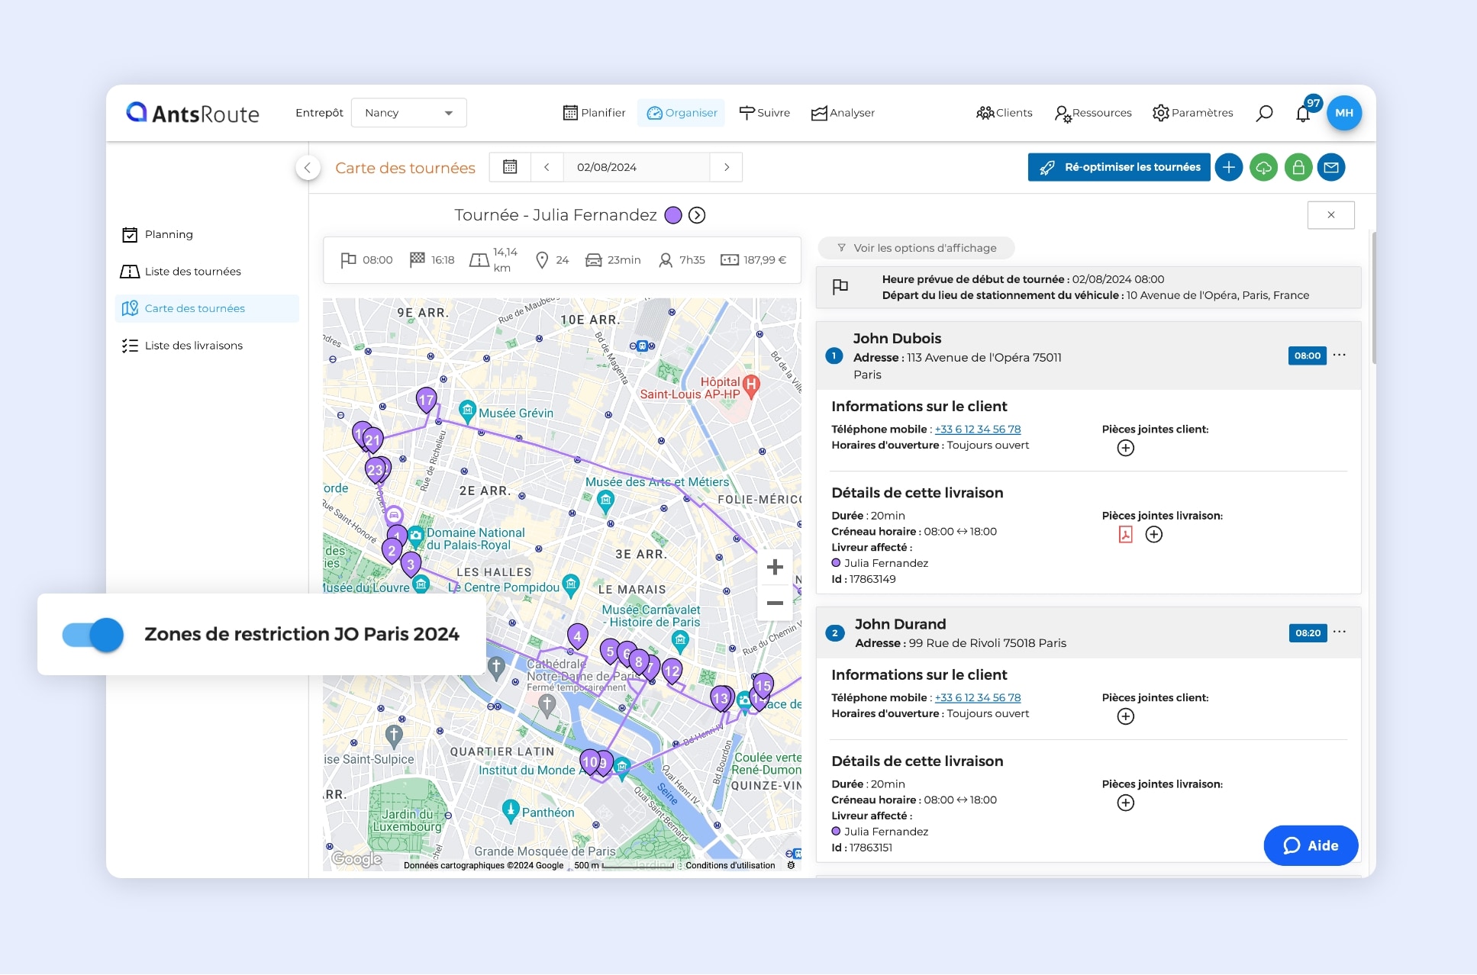Collapse the left sidebar with chevron
The image size is (1477, 975).
308,168
